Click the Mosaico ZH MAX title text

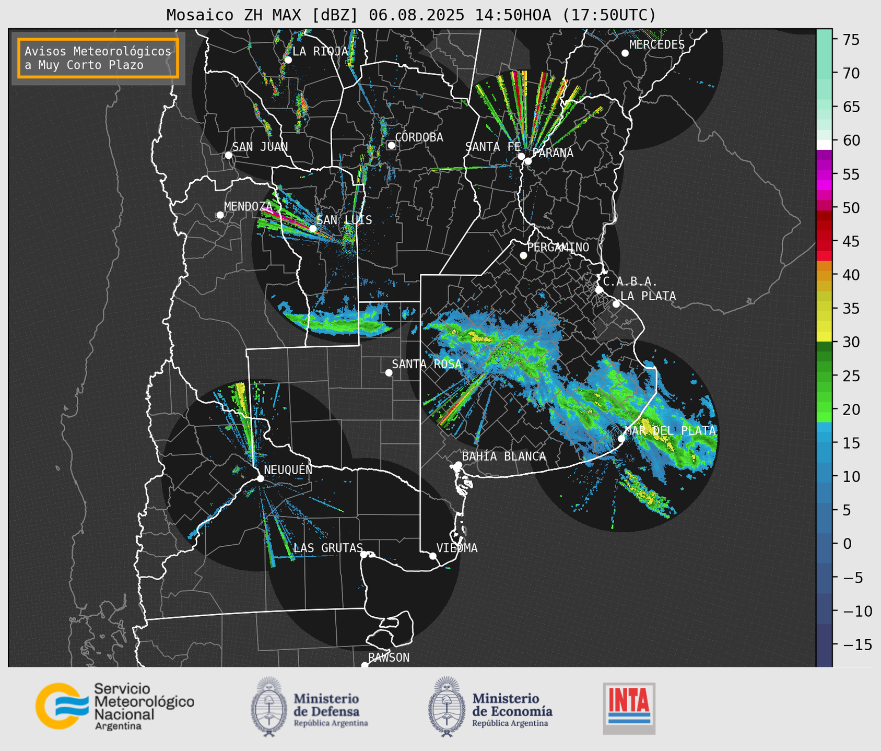coord(411,15)
